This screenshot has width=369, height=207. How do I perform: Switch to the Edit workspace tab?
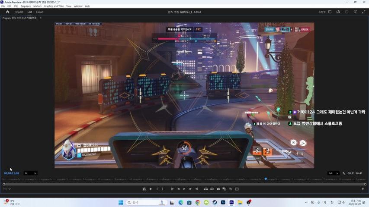click(x=29, y=12)
